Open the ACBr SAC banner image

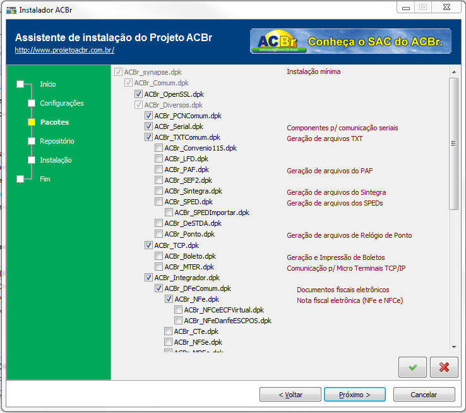click(x=350, y=41)
